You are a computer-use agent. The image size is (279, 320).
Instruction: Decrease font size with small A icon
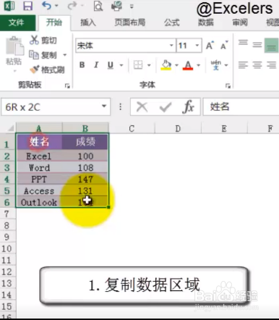[x=224, y=46]
